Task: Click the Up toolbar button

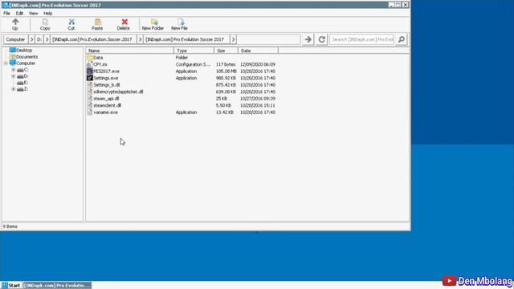Action: pos(15,25)
